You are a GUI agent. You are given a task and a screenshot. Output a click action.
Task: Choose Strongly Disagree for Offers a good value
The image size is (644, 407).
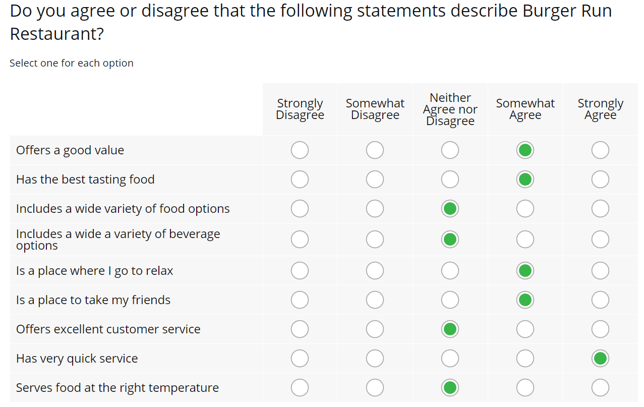(300, 150)
